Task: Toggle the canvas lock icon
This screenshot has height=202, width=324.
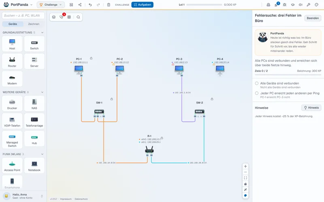Action: pyautogui.click(x=245, y=184)
